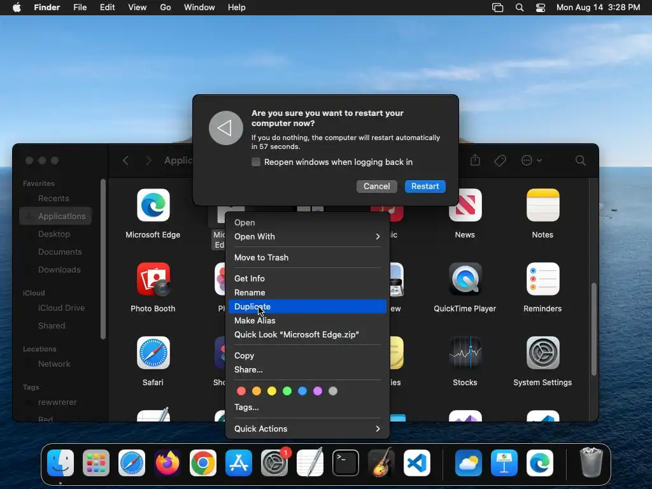The image size is (652, 489).
Task: Click the Restart button
Action: click(x=425, y=187)
